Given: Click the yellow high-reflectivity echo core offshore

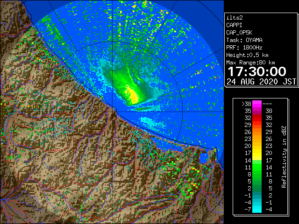Looking at the screenshot, I should (x=132, y=95).
